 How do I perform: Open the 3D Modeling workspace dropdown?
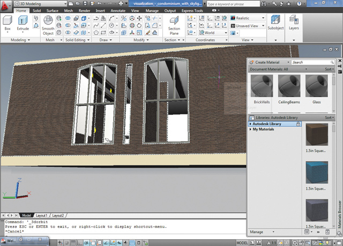41,4
